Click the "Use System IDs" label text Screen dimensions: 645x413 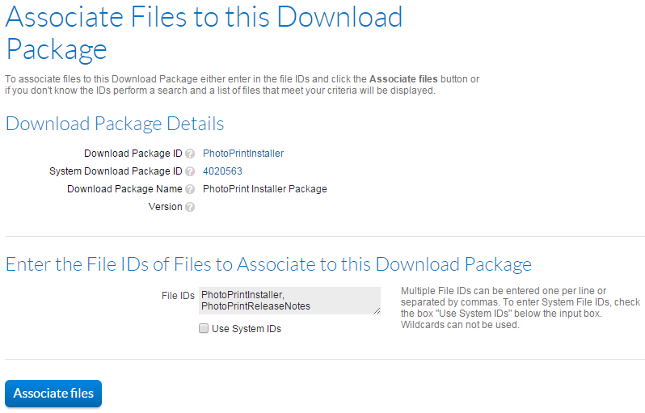246,329
